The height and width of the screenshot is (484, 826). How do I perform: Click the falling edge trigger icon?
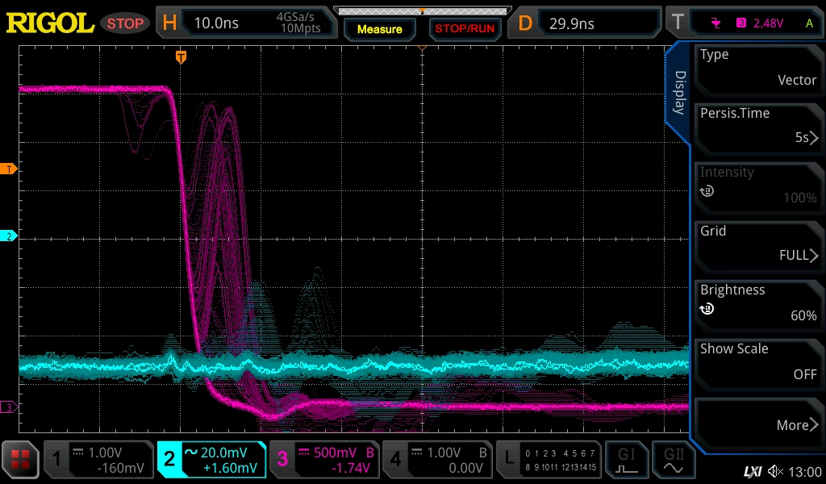tap(715, 23)
